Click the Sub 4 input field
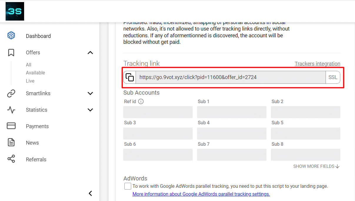Image resolution: width=355 pixels, height=201 pixels. [x=232, y=133]
